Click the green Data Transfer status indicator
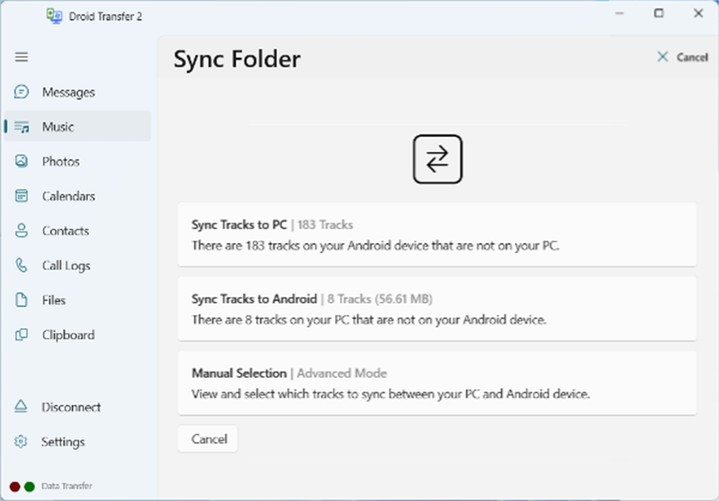This screenshot has height=501, width=719. click(x=29, y=486)
